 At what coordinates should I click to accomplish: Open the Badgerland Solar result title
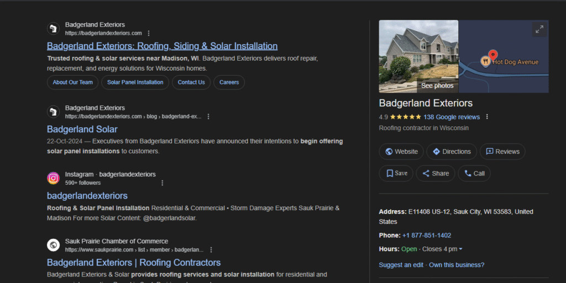pos(82,129)
